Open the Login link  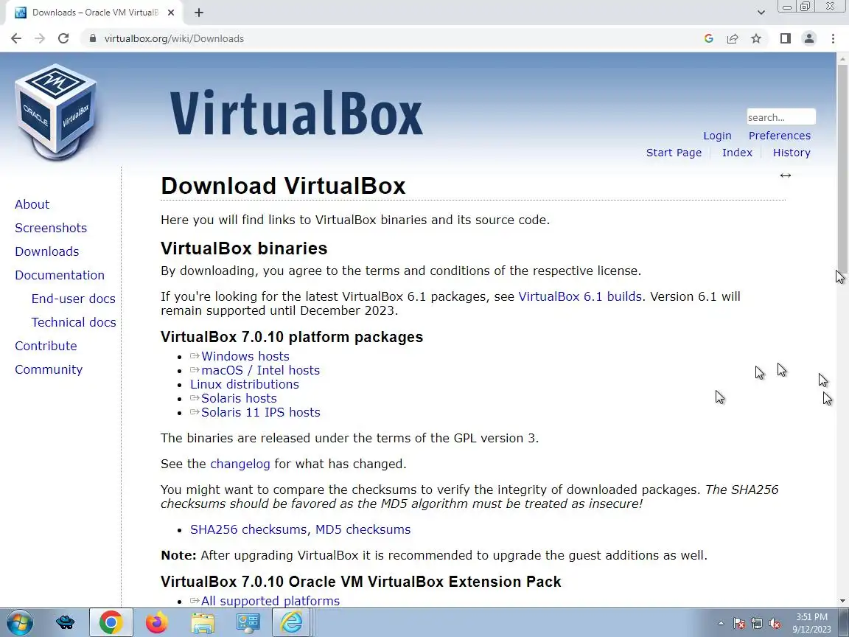pos(717,136)
